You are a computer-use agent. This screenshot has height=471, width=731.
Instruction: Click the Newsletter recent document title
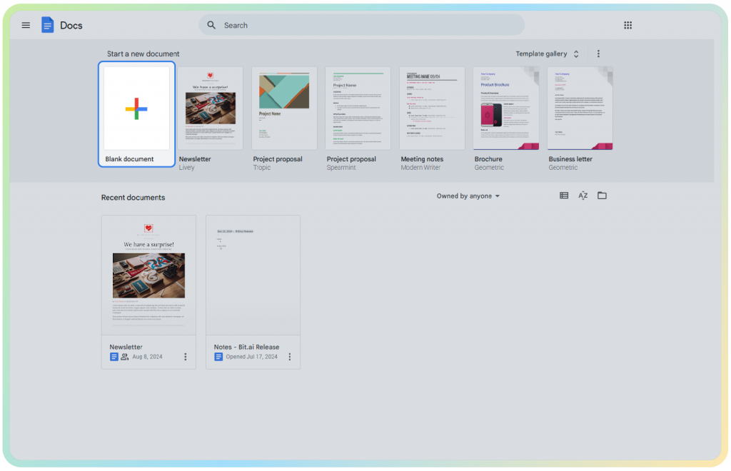click(126, 347)
